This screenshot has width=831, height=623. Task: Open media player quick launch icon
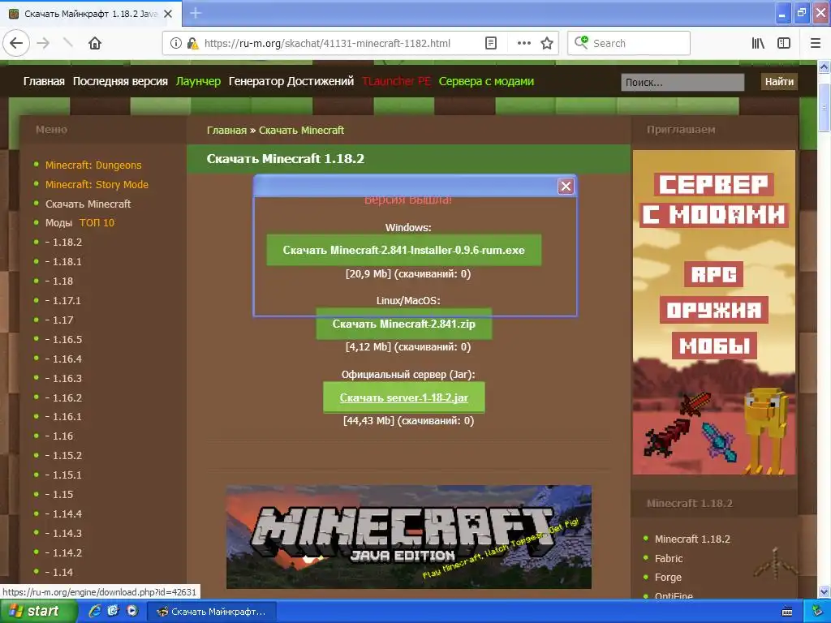tap(132, 611)
